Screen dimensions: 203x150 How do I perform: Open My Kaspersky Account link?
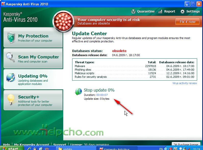point(32,144)
